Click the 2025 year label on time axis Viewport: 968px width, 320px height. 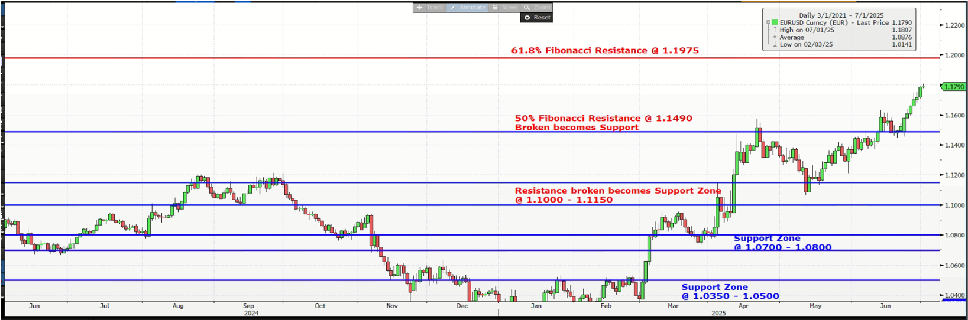718,313
